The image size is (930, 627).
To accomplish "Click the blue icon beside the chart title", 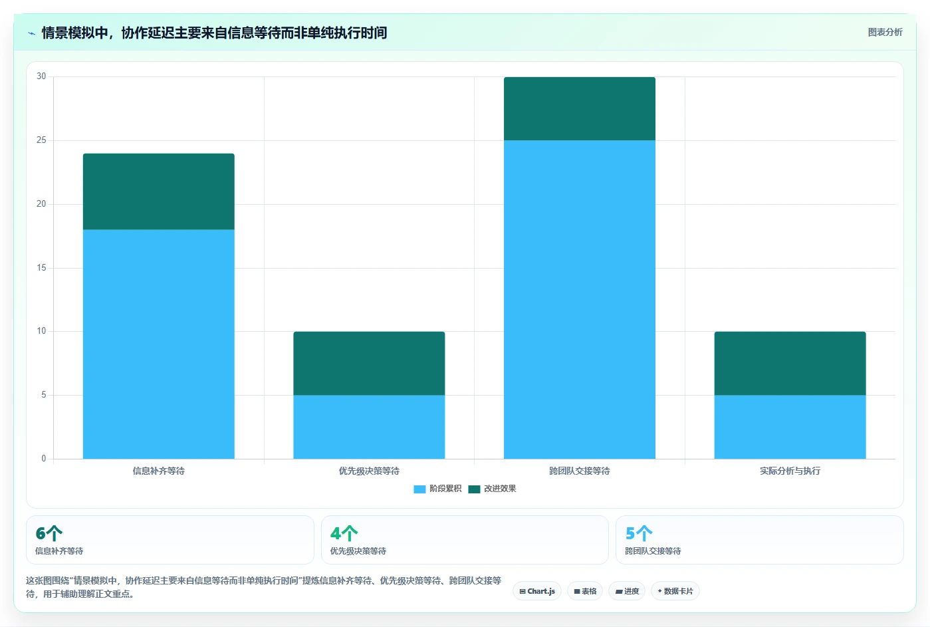I will pos(31,33).
